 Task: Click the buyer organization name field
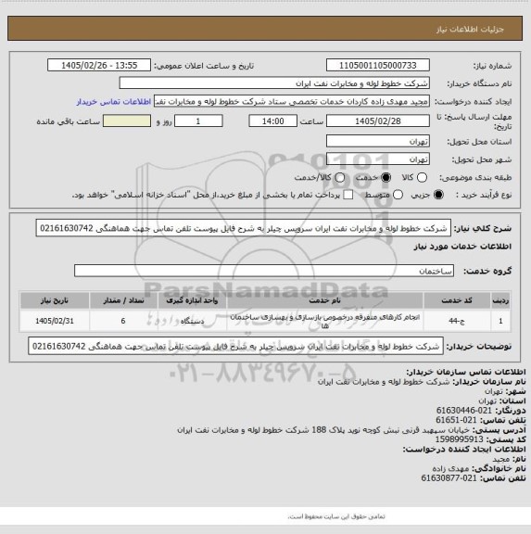point(274,83)
